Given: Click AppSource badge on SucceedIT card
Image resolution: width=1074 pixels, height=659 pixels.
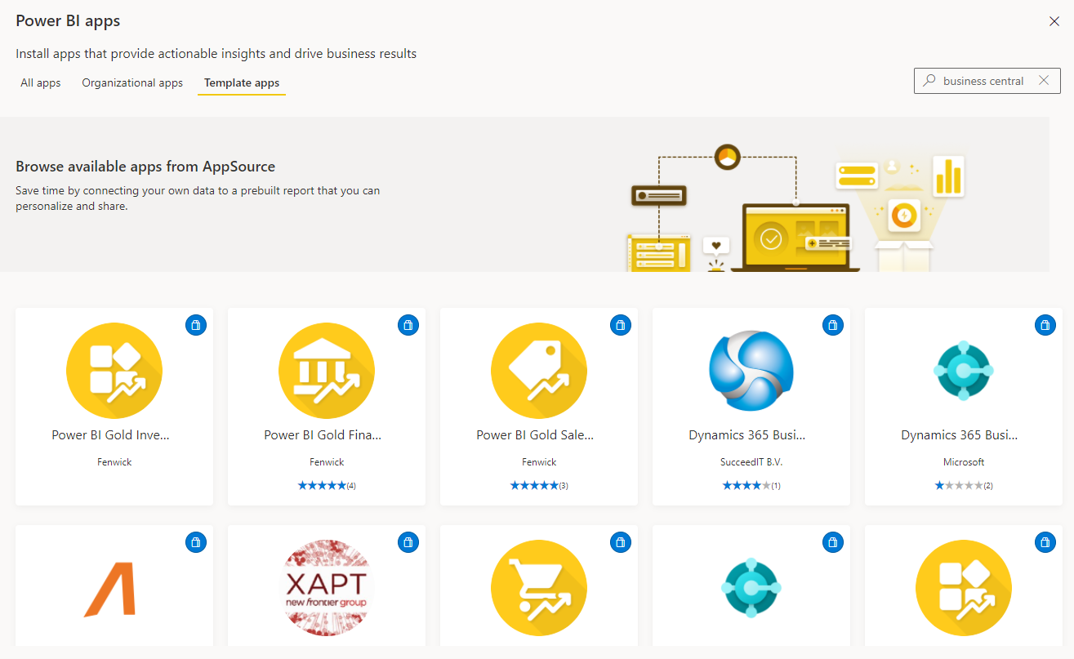Looking at the screenshot, I should (833, 325).
